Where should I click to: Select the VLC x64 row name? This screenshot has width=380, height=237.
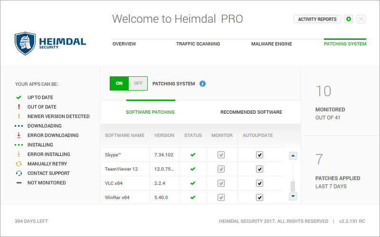click(x=114, y=183)
